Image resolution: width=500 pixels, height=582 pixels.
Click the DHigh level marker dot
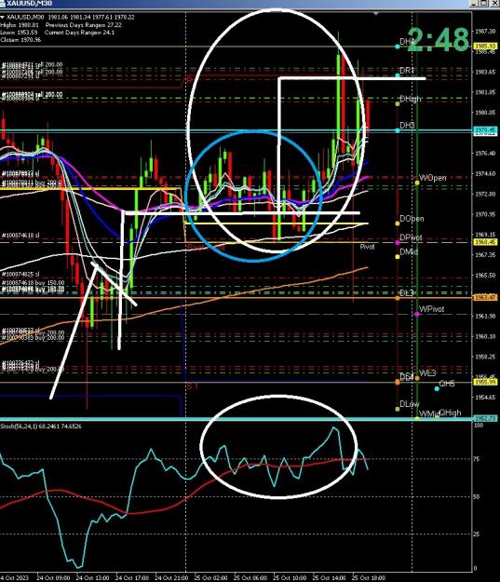tap(398, 104)
